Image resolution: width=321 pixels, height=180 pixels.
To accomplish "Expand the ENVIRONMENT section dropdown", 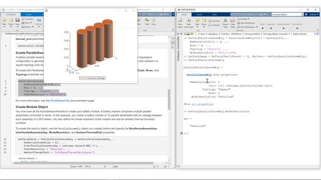I will [x=283, y=28].
